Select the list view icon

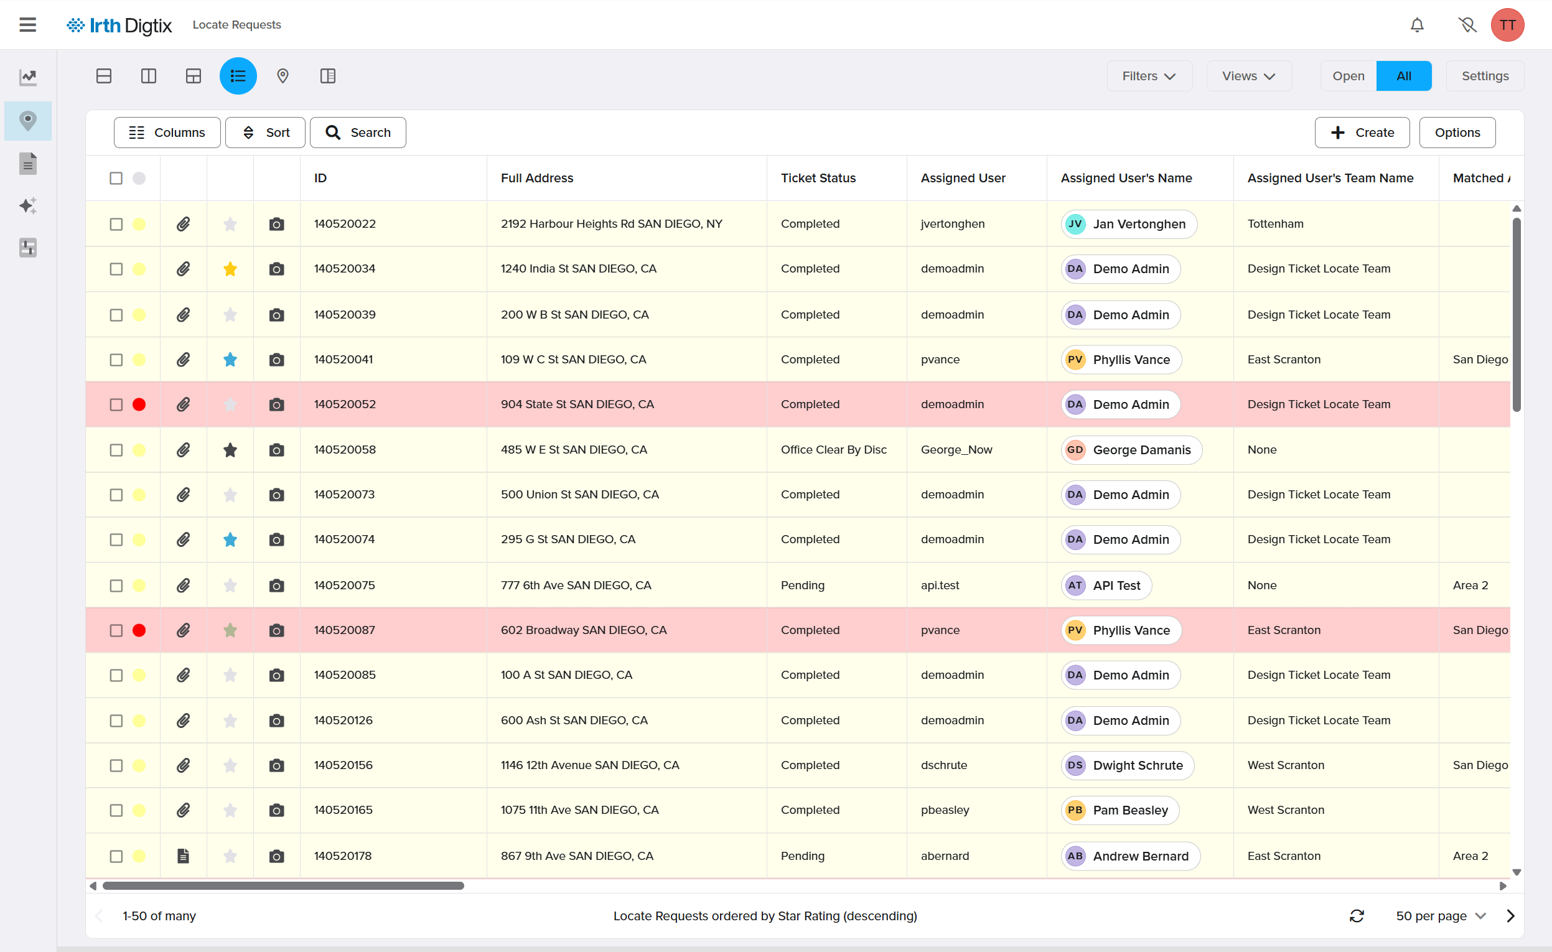click(238, 76)
